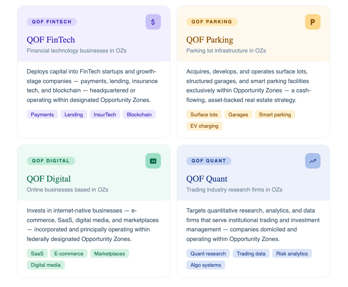
Task: Click the QOF PARKING badge label
Action: [212, 22]
